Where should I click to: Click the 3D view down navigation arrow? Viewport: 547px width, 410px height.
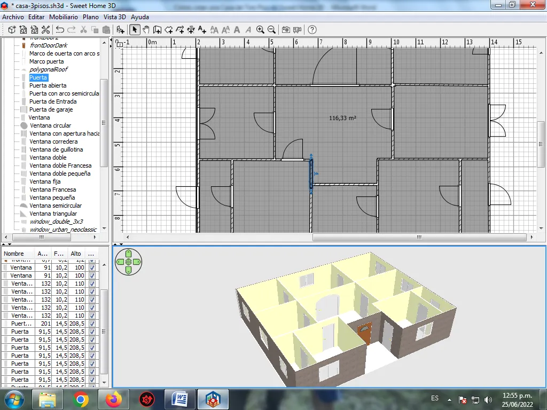pyautogui.click(x=128, y=270)
